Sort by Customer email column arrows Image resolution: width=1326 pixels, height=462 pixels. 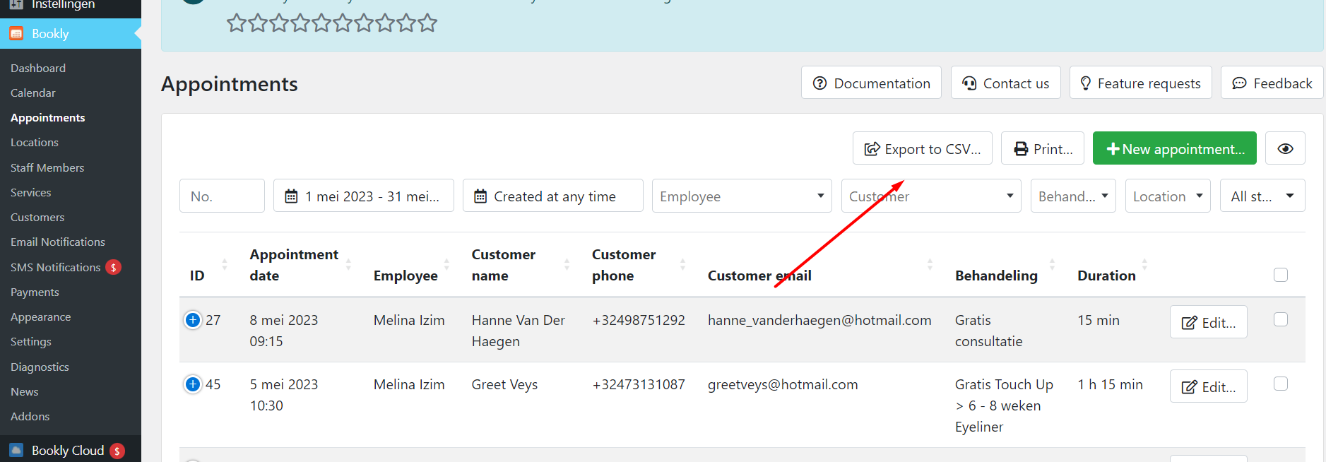click(930, 265)
